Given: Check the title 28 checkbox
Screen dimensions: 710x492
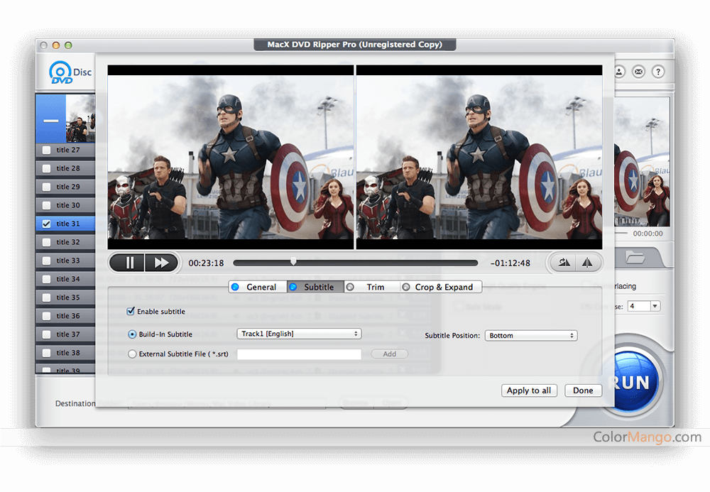Looking at the screenshot, I should [x=46, y=168].
